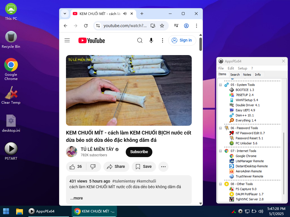
Task: Start YouTube voice search microphone
Action: 151,40
